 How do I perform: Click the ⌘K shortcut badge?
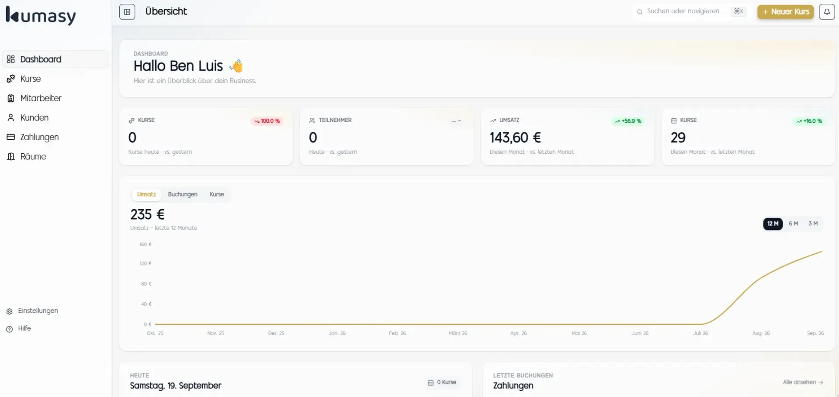tap(738, 11)
